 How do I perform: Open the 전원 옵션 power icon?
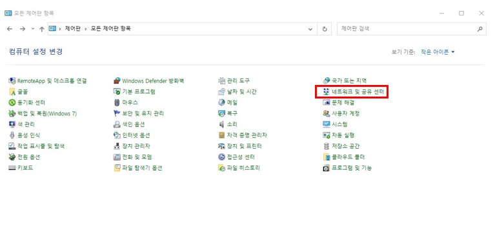click(12, 157)
